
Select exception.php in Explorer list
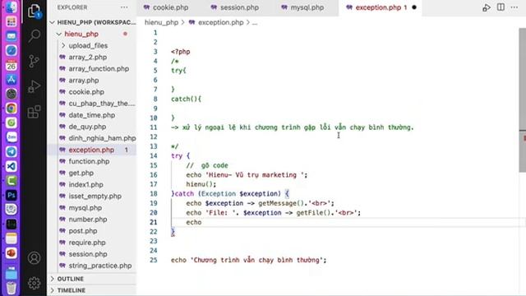tap(91, 150)
